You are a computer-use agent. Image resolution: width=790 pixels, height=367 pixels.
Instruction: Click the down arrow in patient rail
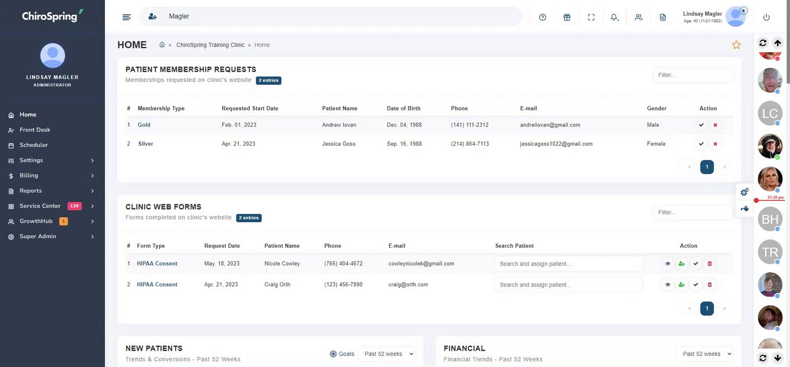pos(778,358)
